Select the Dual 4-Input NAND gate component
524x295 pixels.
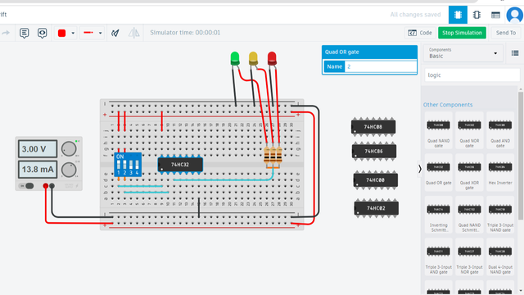click(500, 256)
